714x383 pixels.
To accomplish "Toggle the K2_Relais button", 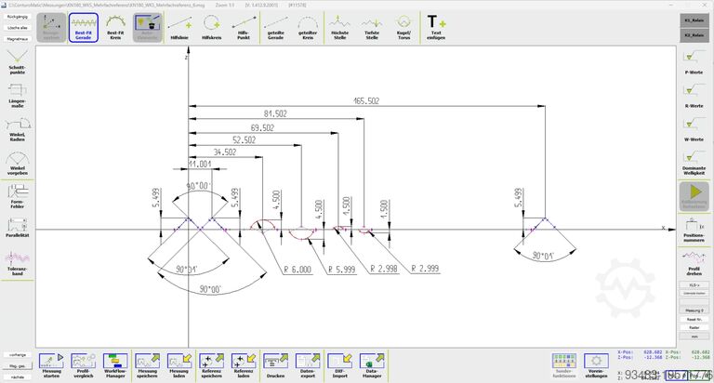I will pyautogui.click(x=694, y=34).
